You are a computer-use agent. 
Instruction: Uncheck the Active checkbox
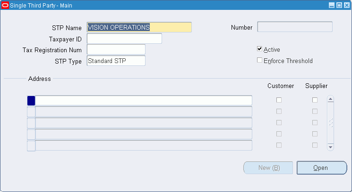coord(259,49)
